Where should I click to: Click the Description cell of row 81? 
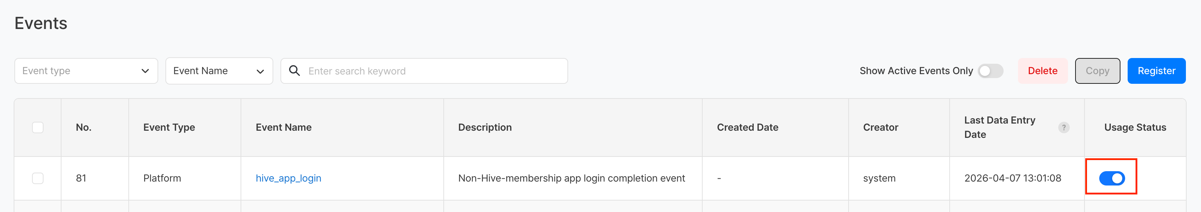click(x=571, y=178)
